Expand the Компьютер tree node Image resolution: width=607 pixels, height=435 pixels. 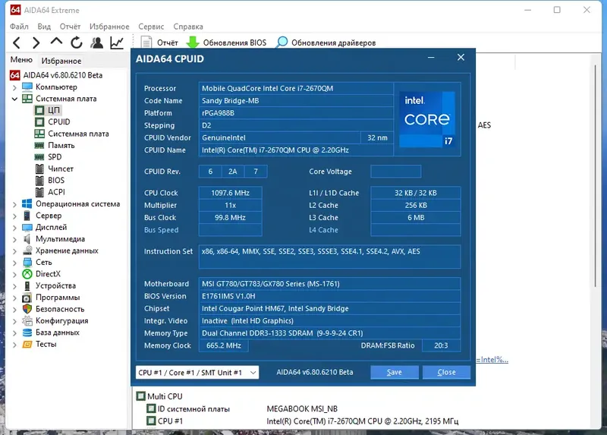point(14,87)
